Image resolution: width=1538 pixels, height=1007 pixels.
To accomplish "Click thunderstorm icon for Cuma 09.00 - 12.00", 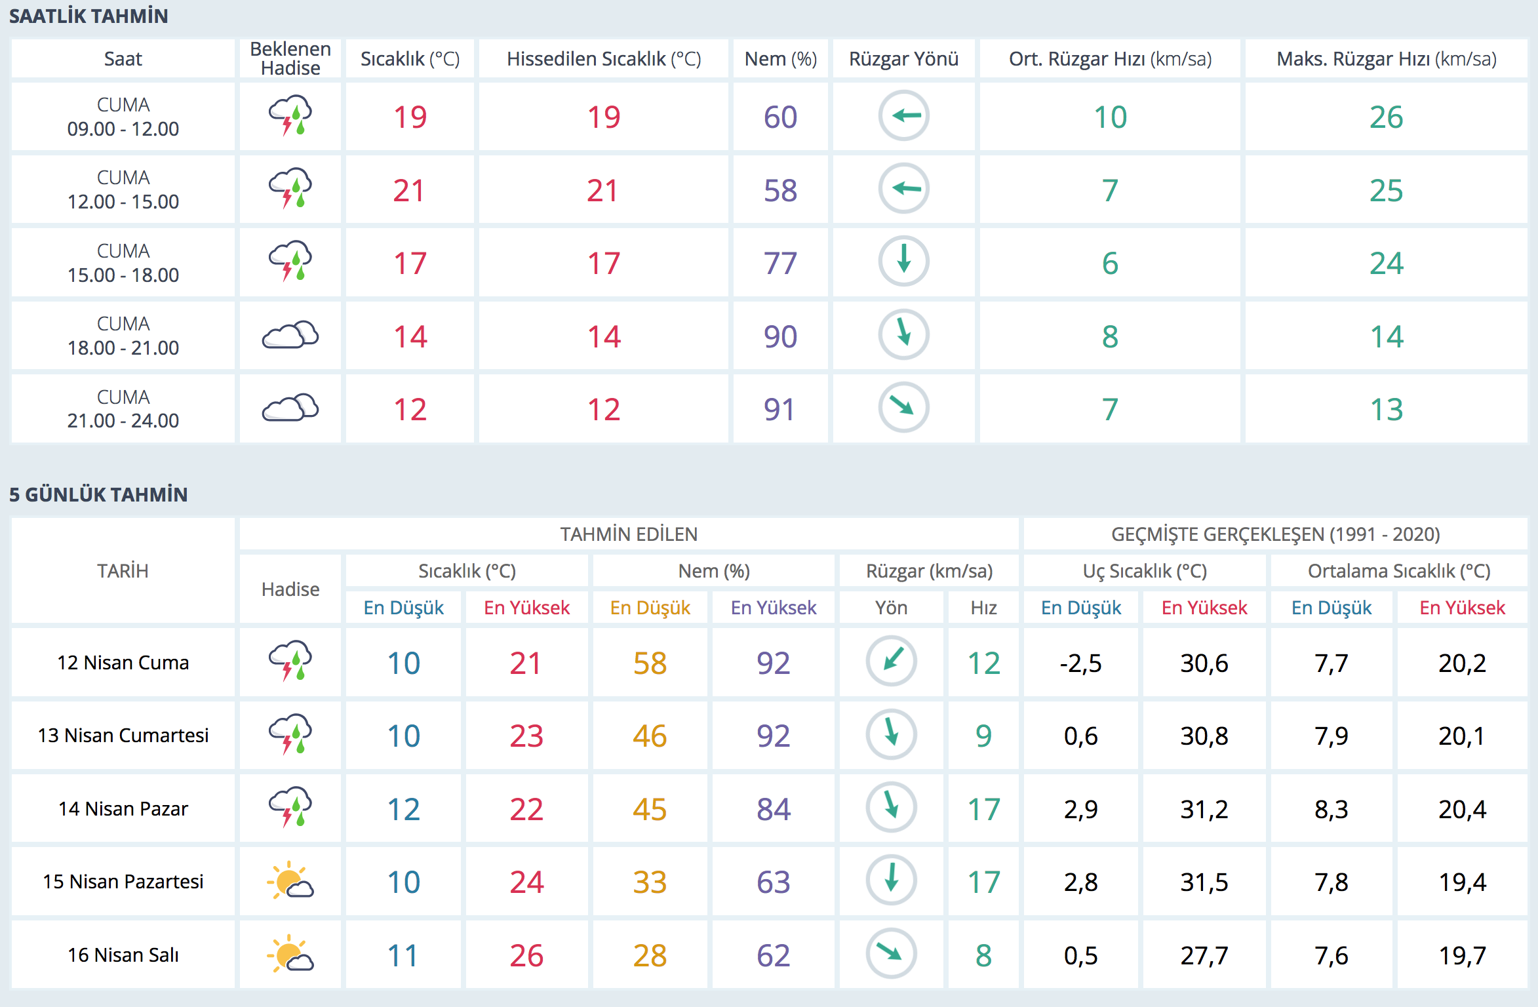I will pyautogui.click(x=290, y=116).
